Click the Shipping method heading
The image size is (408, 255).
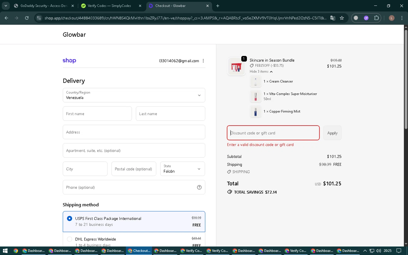81,205
